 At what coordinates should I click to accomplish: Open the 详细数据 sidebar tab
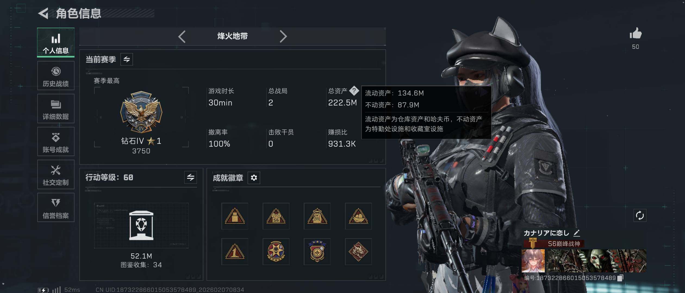[56, 109]
